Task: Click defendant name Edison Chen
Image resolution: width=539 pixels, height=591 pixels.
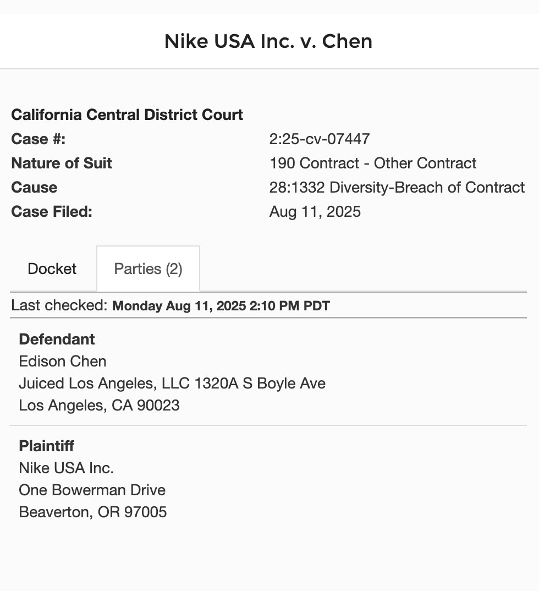Action: coord(63,362)
